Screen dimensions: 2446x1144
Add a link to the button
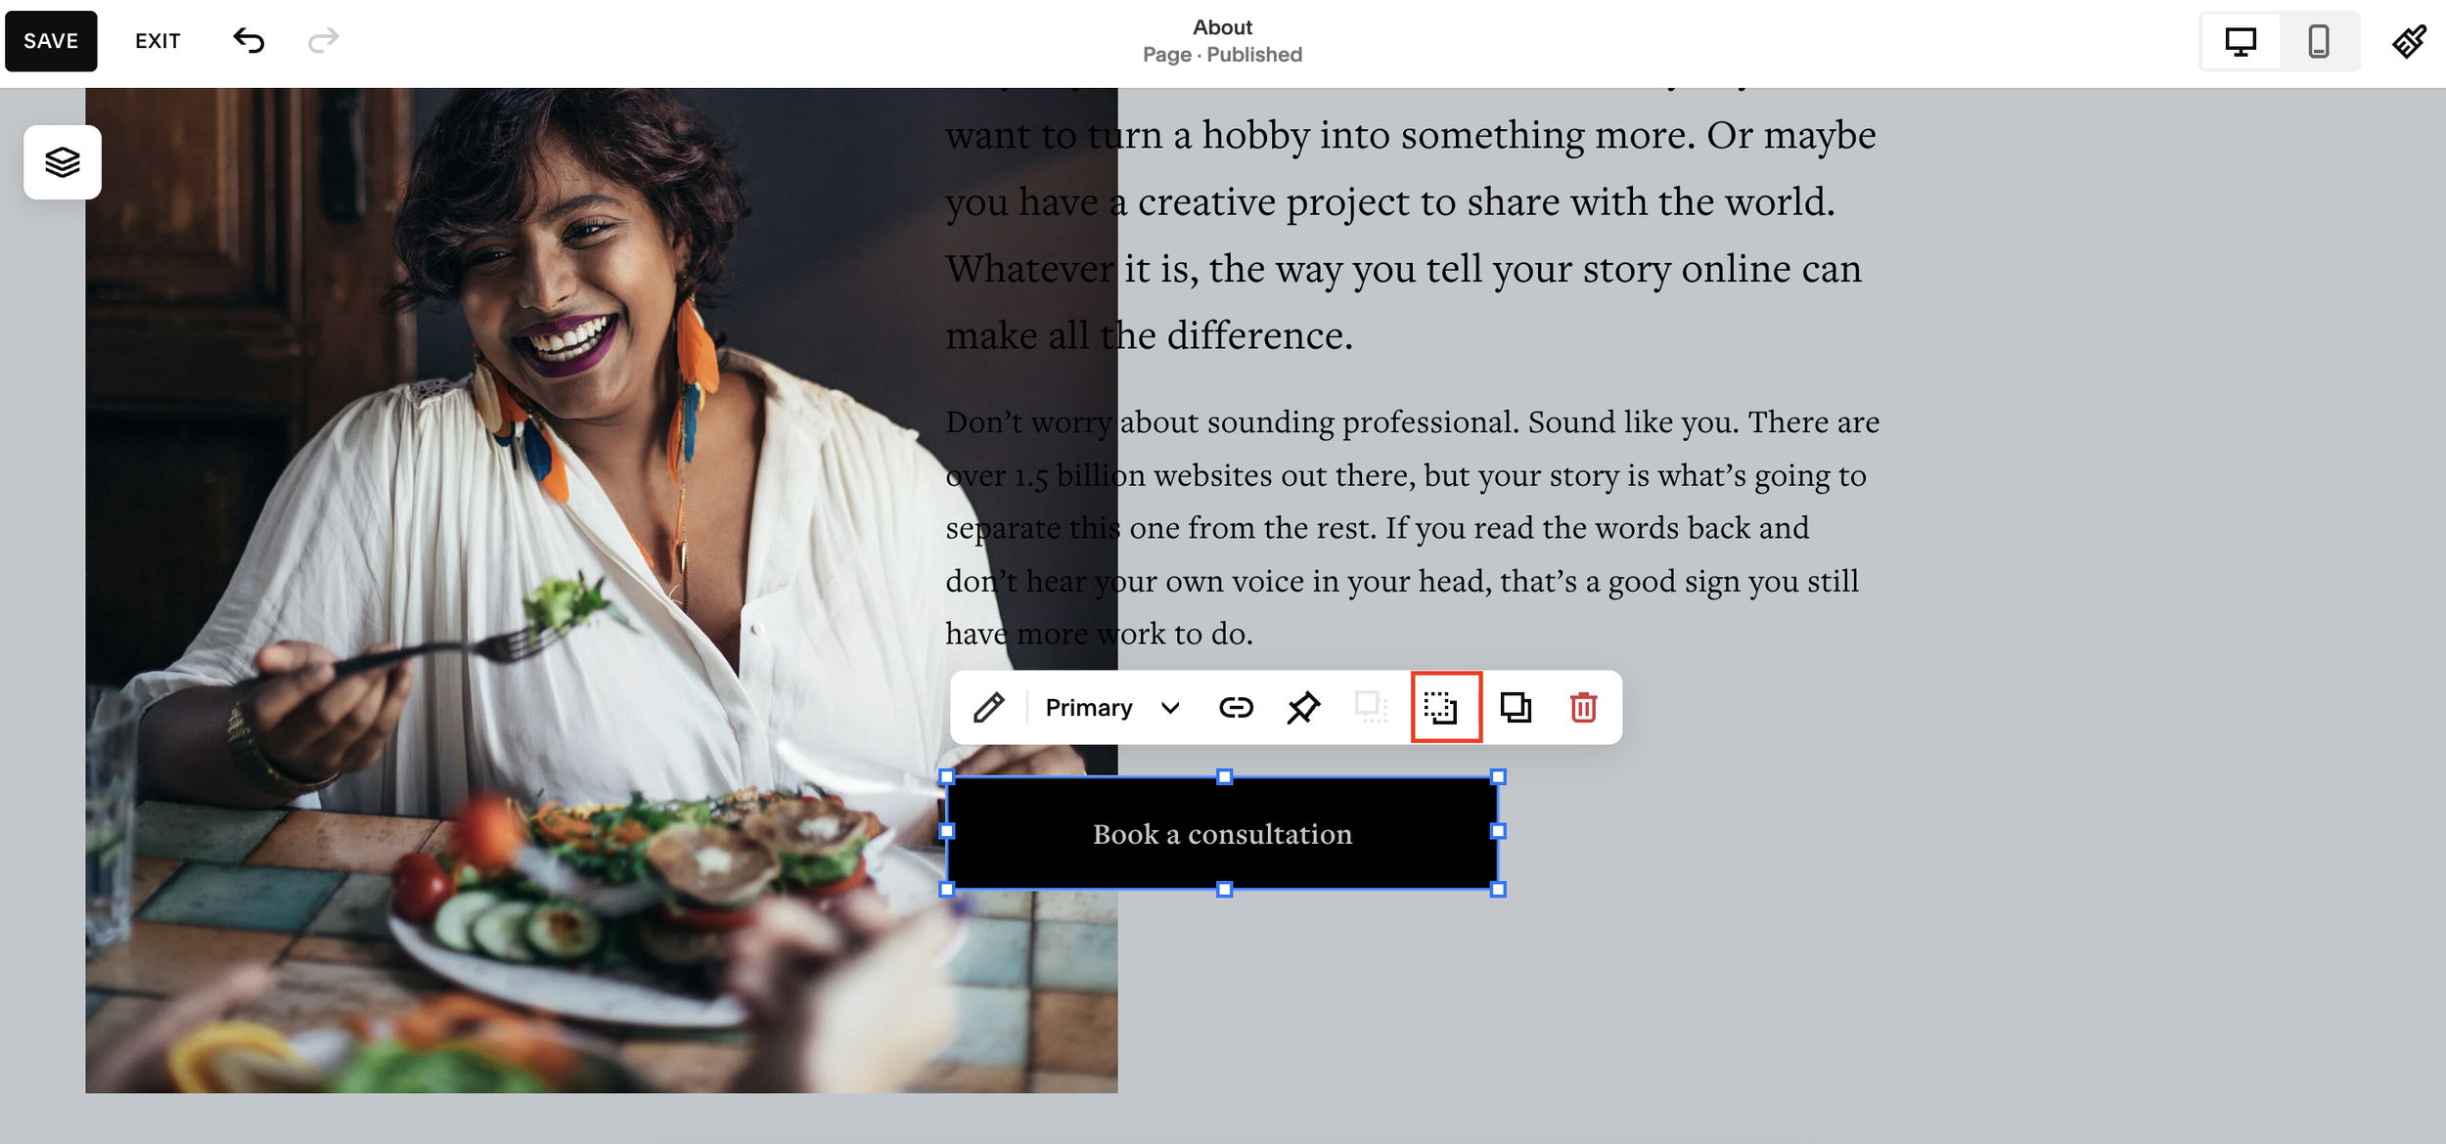pyautogui.click(x=1236, y=707)
